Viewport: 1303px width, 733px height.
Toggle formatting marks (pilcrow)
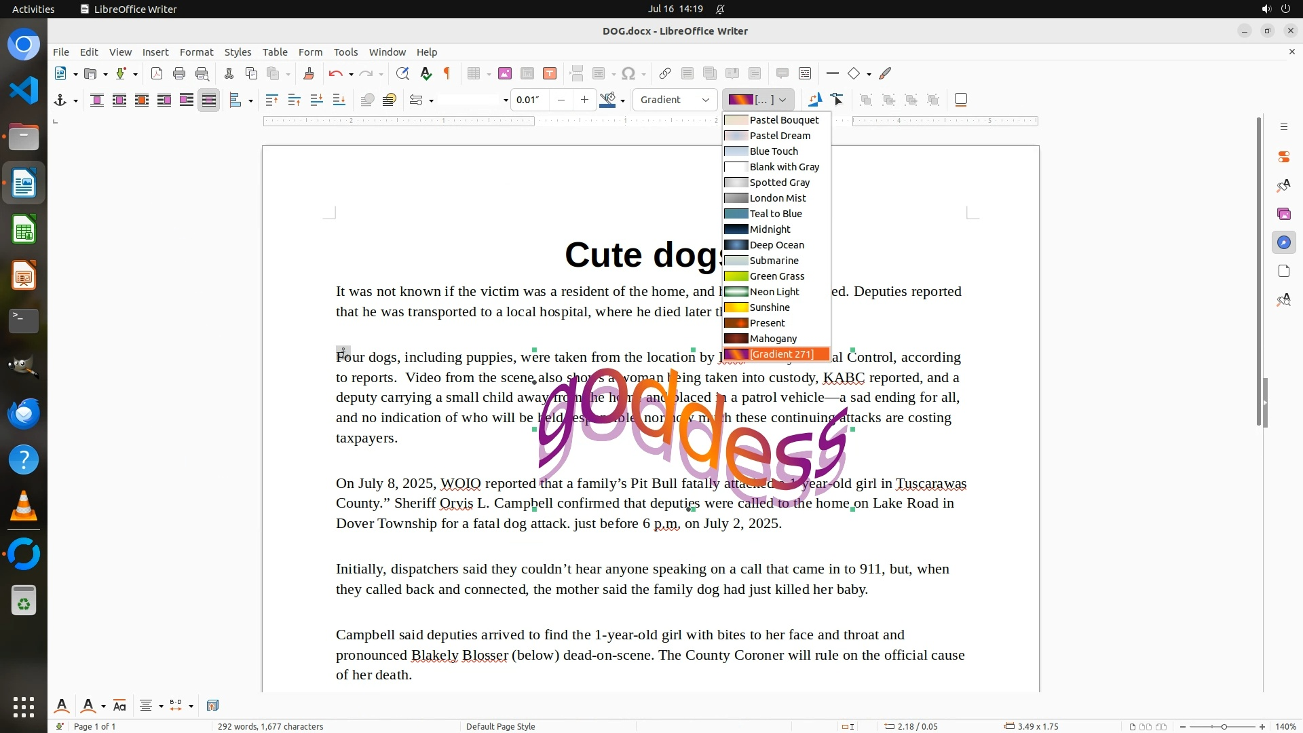pyautogui.click(x=447, y=74)
